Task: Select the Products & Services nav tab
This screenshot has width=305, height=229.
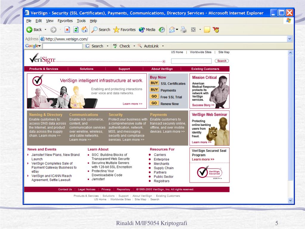Action: click(44, 69)
